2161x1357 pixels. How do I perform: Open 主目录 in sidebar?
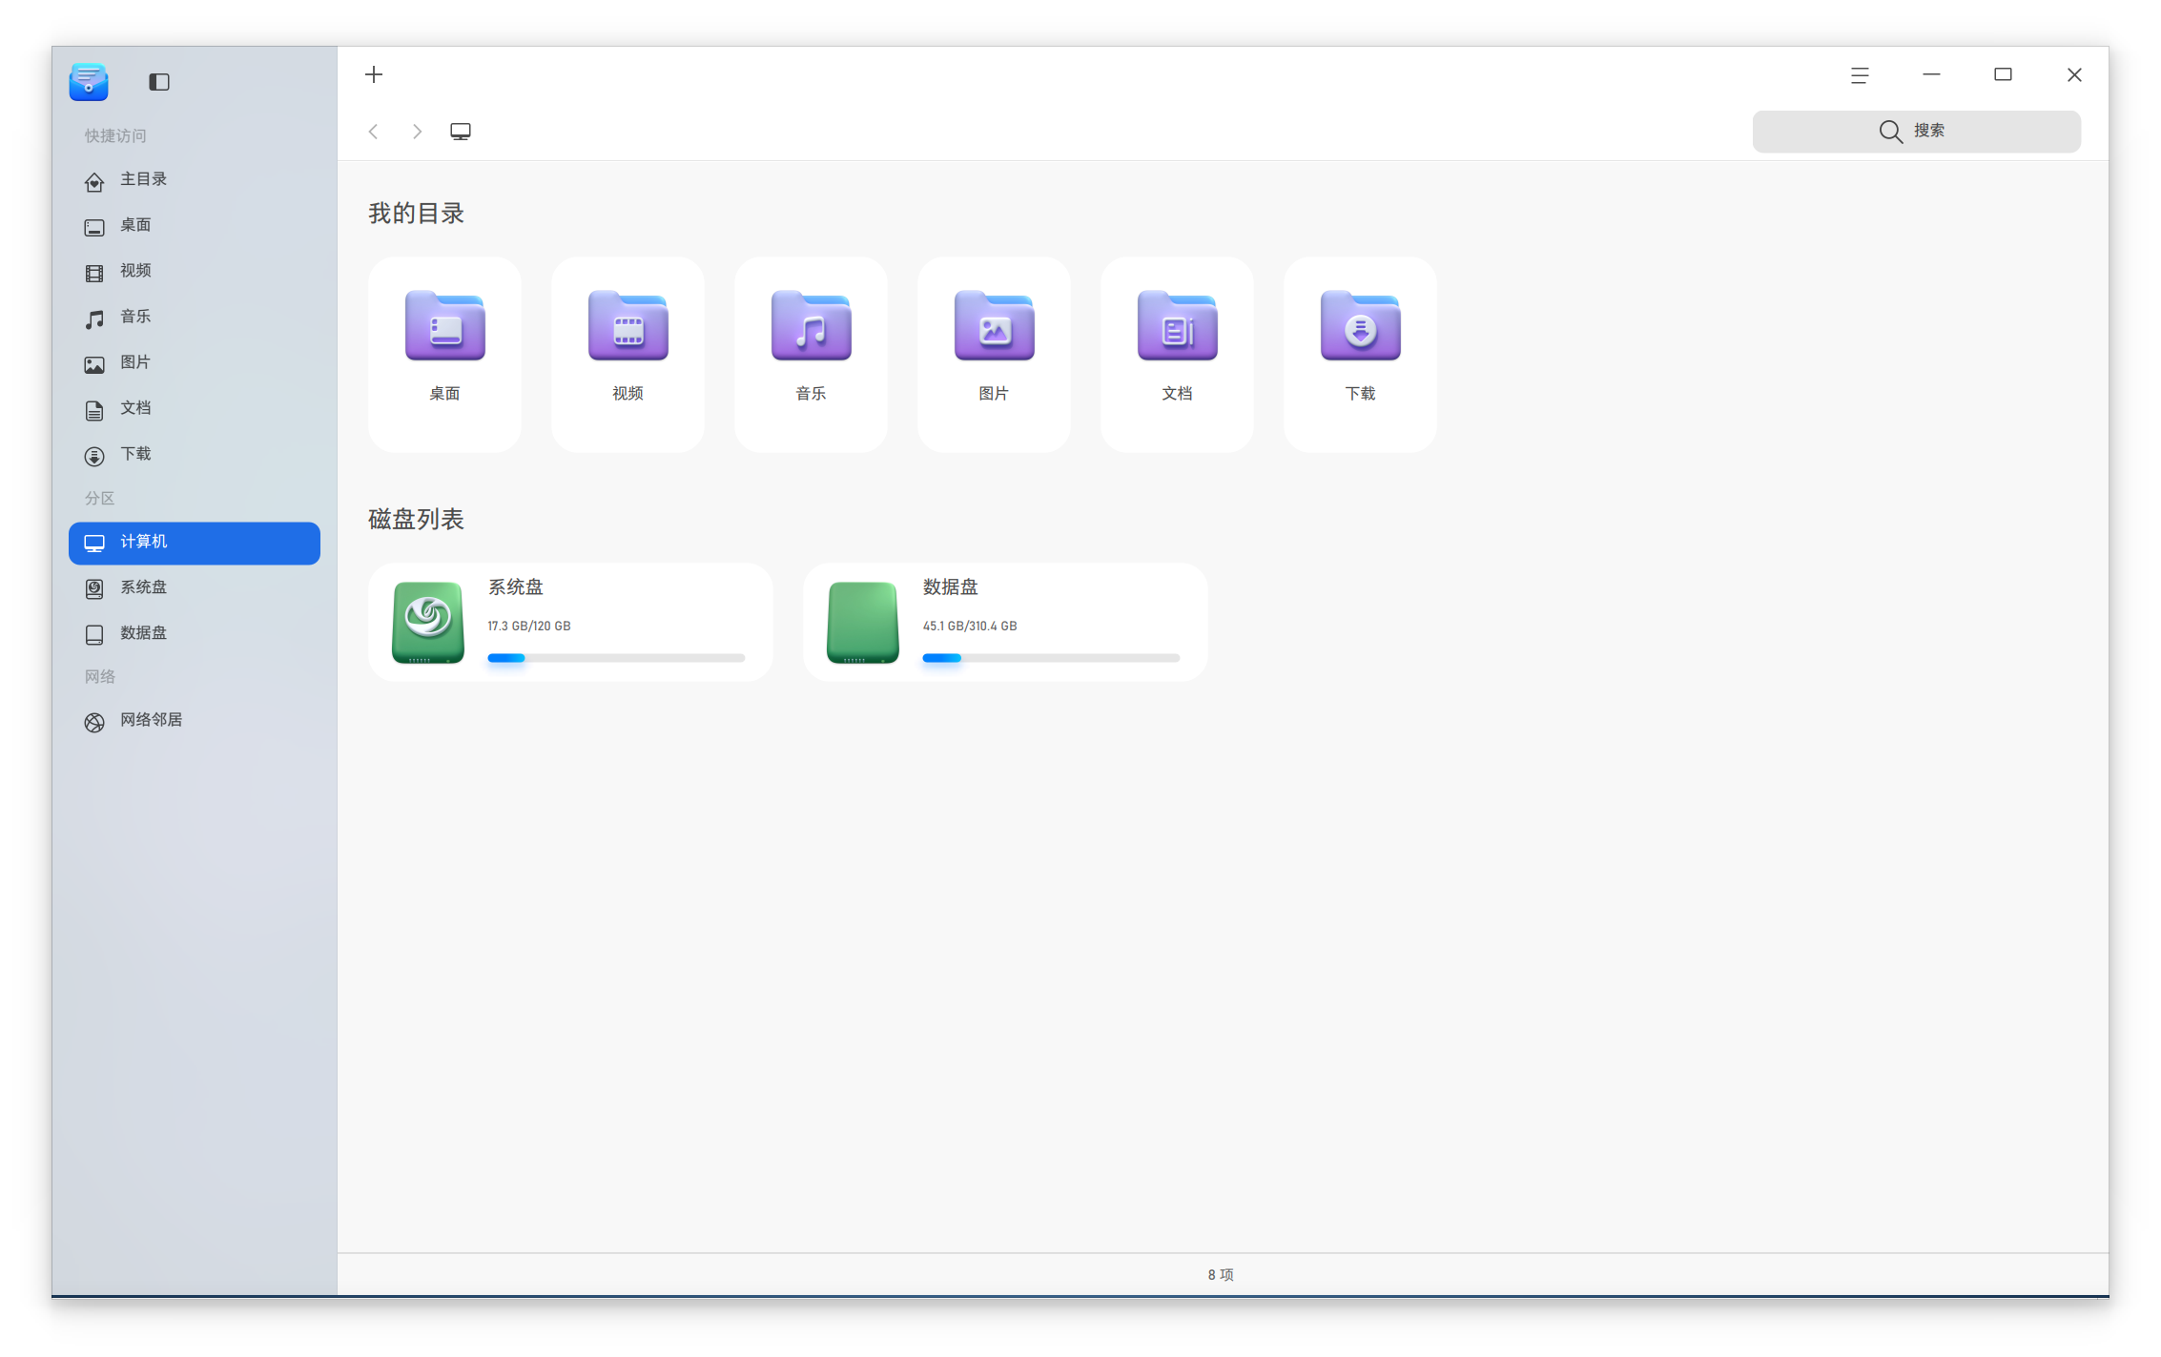(x=195, y=180)
